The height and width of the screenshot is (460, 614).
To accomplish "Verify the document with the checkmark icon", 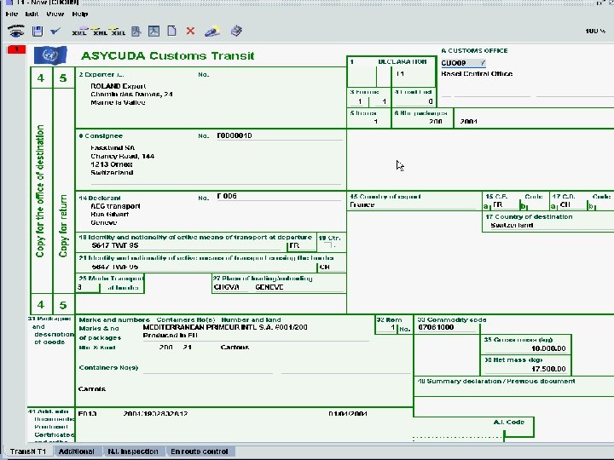I will pyautogui.click(x=55, y=31).
